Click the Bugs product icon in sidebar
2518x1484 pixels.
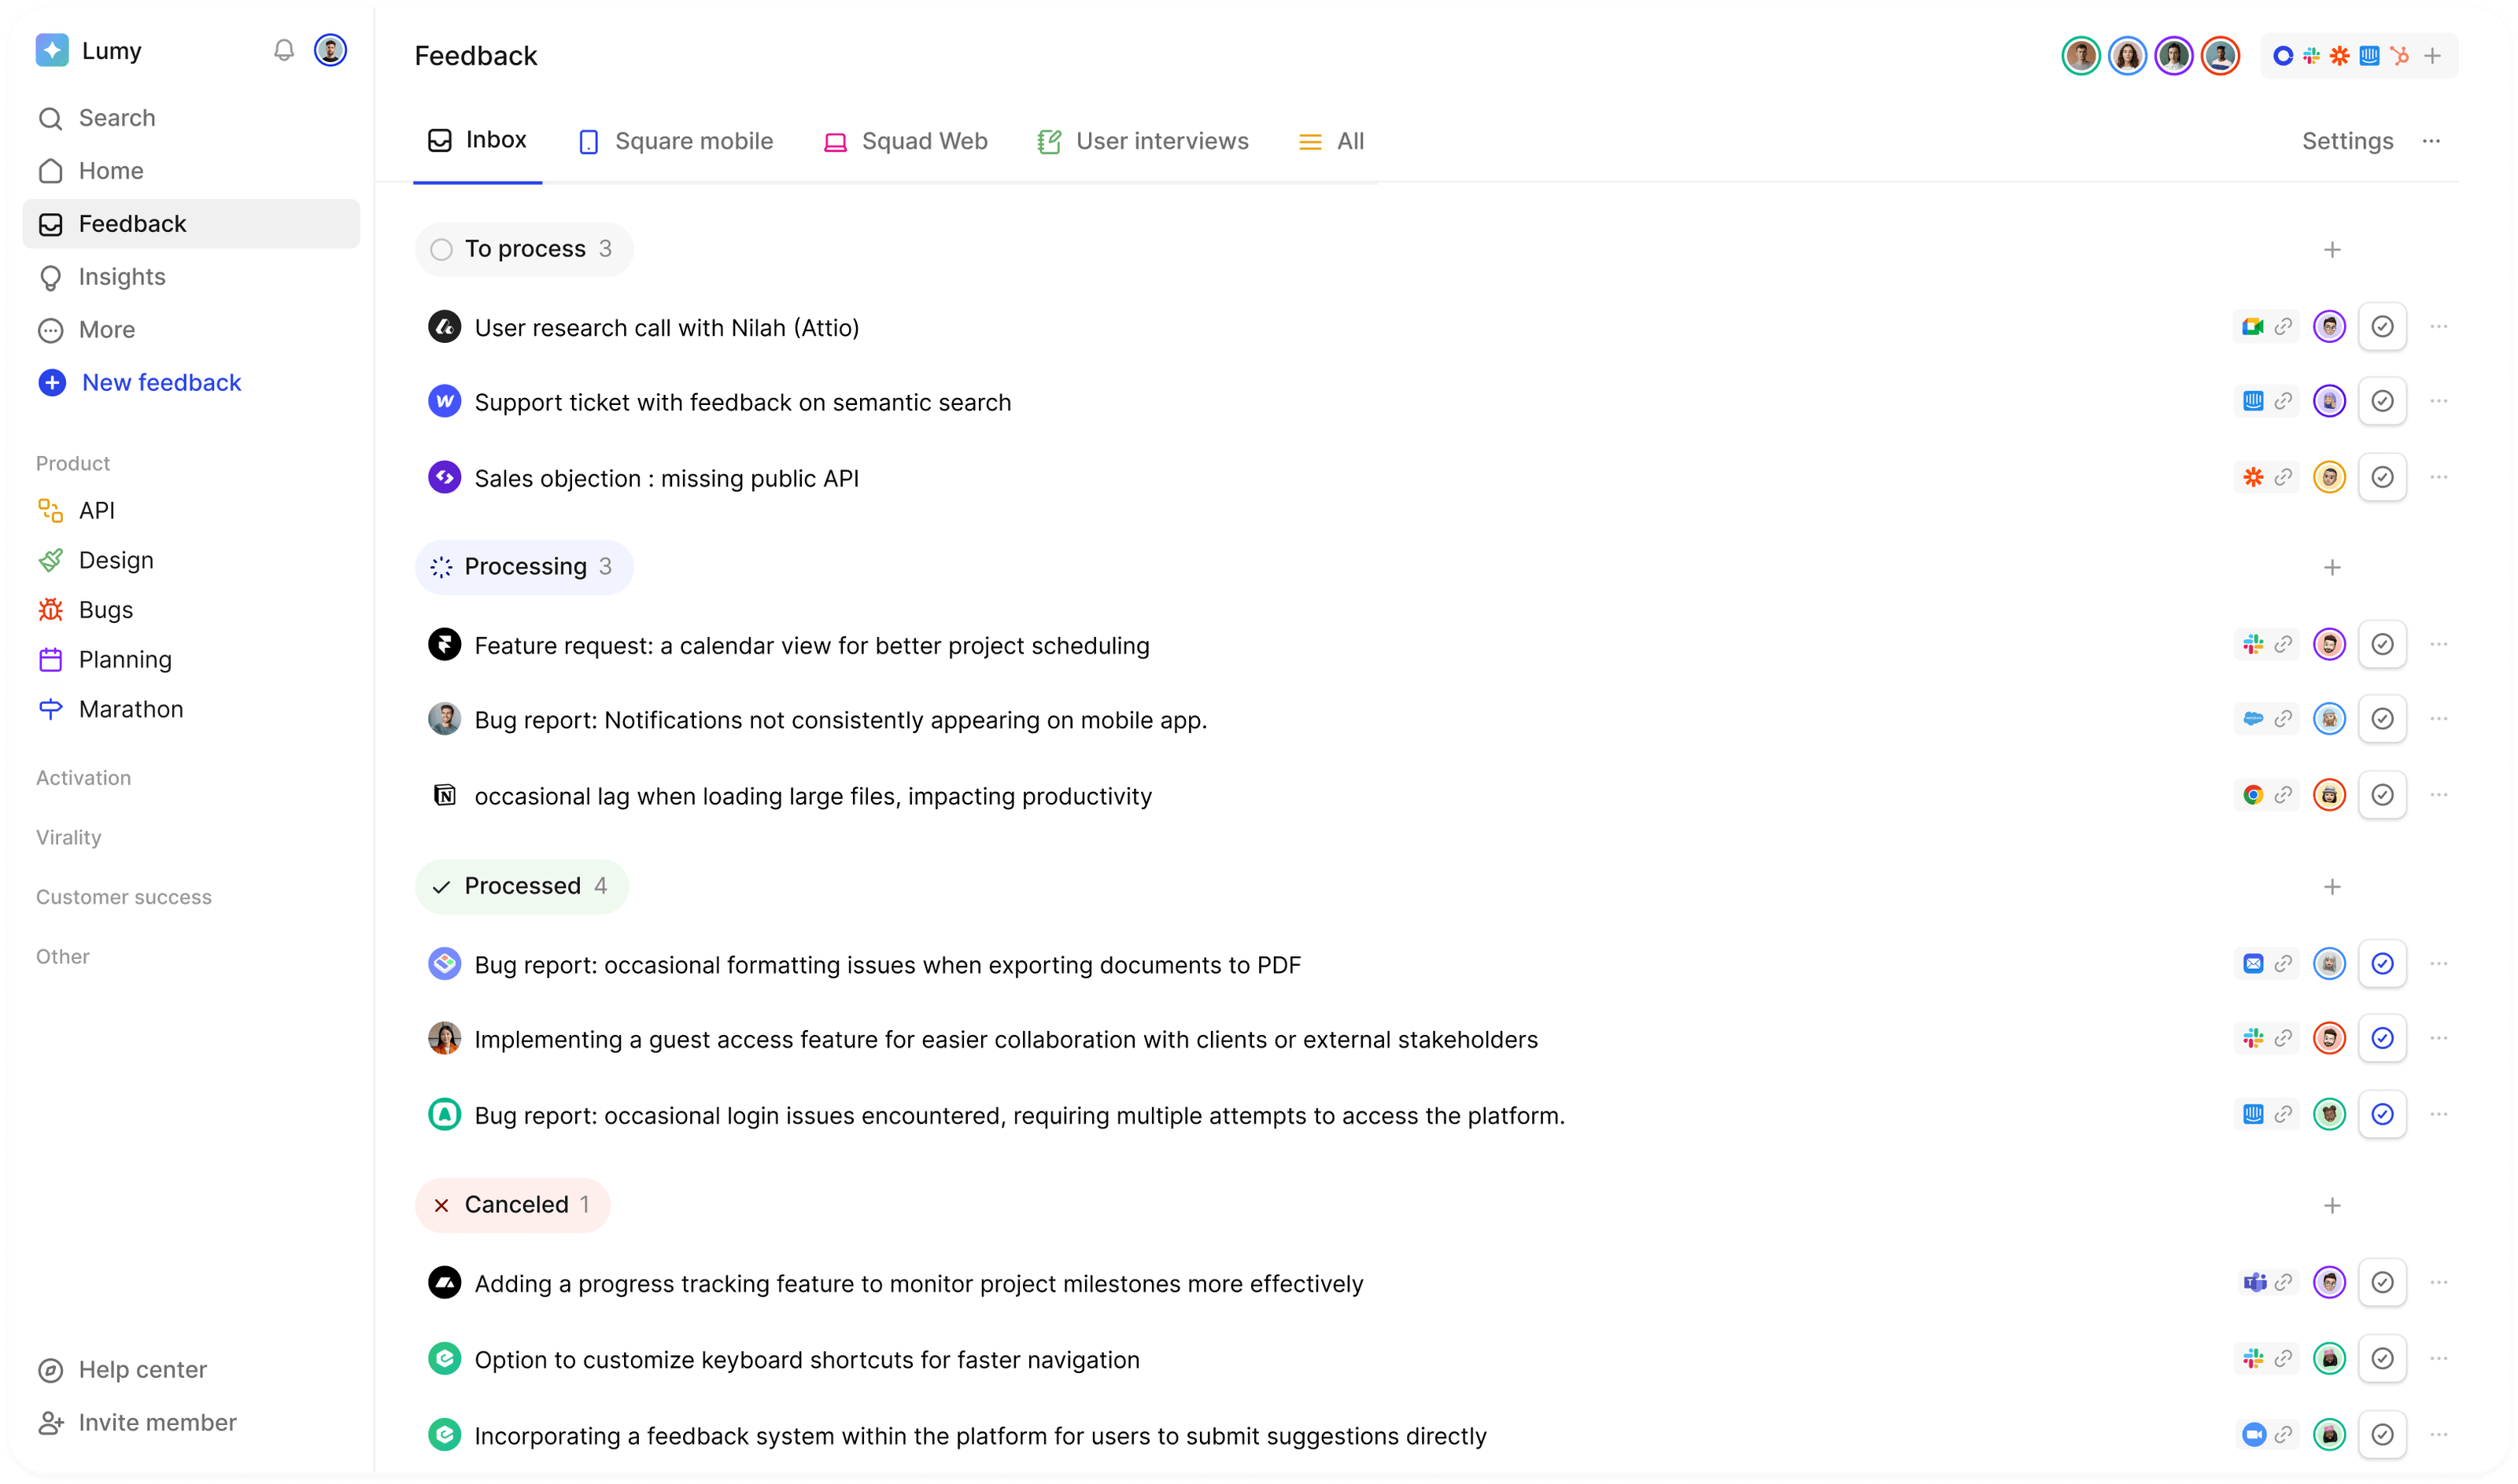pos(51,610)
